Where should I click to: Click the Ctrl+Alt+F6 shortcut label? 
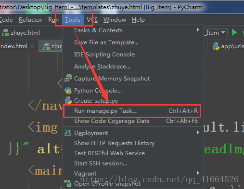tap(182, 121)
